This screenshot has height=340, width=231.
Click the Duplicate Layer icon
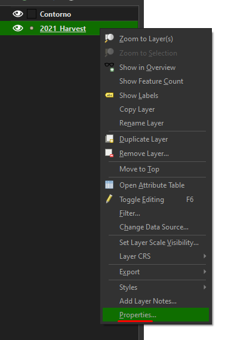click(x=109, y=139)
